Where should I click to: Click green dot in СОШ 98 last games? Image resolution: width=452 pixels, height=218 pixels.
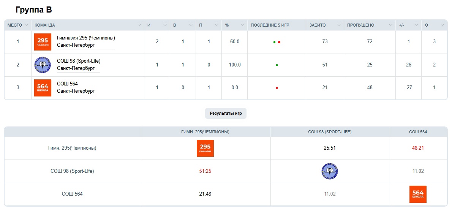coord(277,65)
